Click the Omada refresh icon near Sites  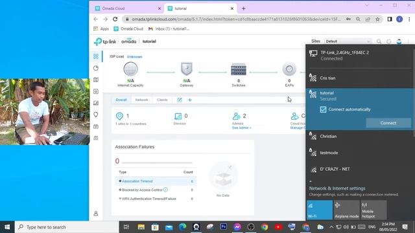click(388, 41)
